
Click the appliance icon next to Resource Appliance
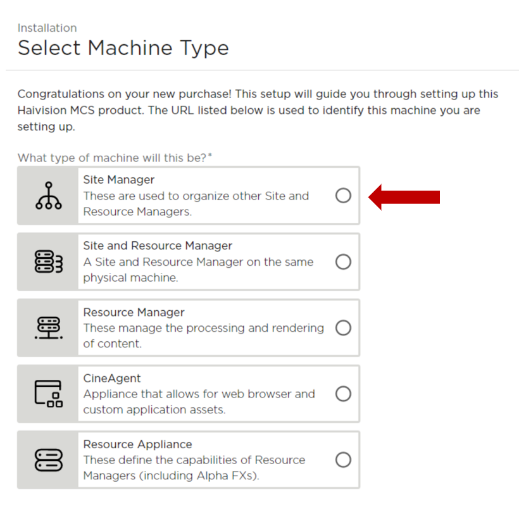coord(47,460)
